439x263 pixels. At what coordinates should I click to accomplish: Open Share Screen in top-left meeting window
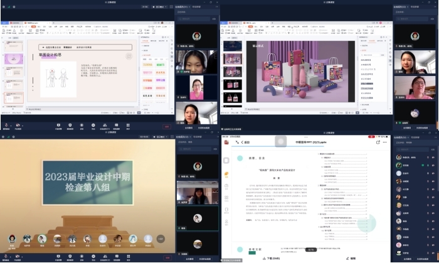(58, 126)
